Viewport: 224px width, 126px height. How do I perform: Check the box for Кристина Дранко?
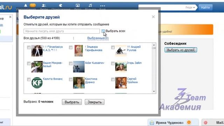tap(71, 79)
